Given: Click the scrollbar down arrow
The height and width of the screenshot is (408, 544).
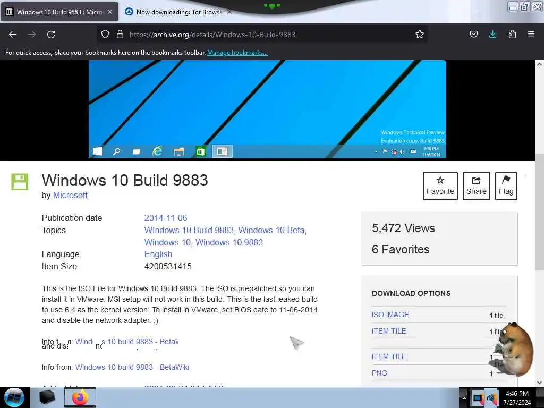Looking at the screenshot, I should coord(539,382).
